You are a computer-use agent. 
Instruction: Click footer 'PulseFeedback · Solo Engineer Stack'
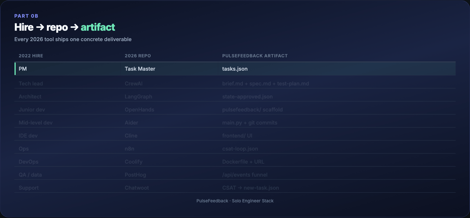235,201
